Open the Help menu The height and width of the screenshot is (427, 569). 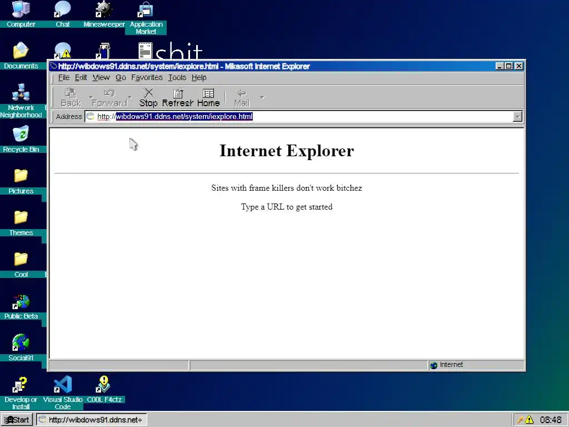coord(199,78)
